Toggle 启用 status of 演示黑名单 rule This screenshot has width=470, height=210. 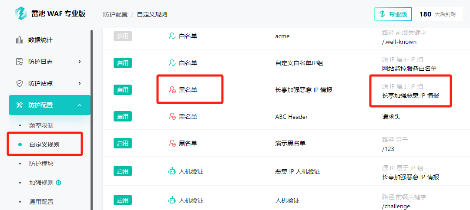[x=123, y=143]
